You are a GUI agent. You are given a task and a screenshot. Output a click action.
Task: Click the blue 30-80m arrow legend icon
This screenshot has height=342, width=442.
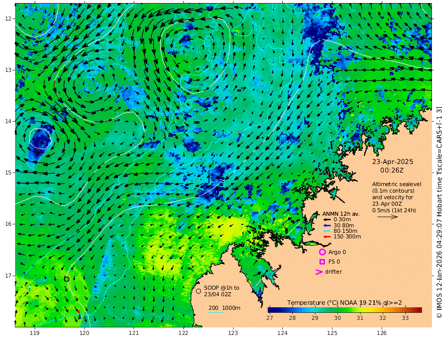coord(326,225)
